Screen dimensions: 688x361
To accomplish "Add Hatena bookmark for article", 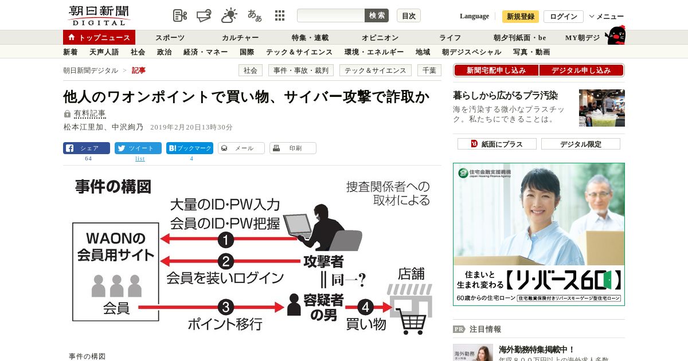I will pos(190,148).
